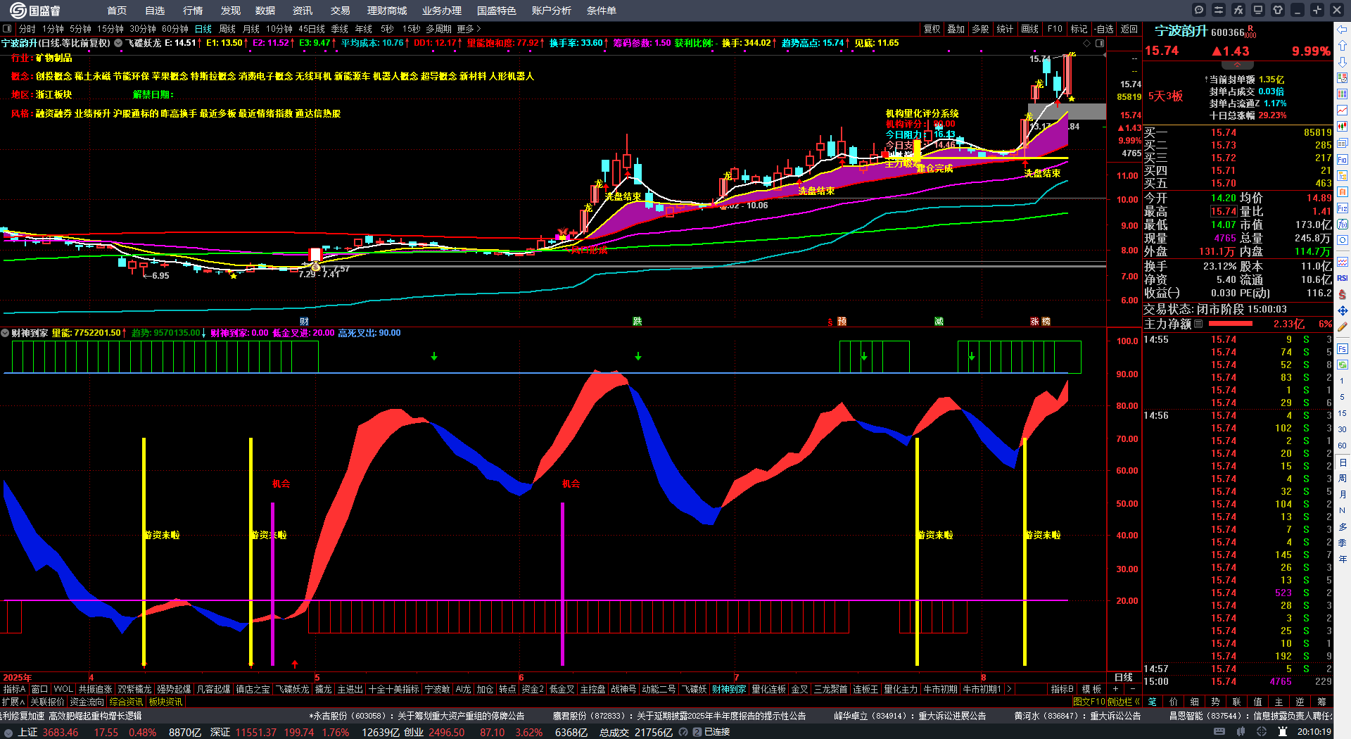This screenshot has height=739, width=1351.
Task: Toggle 财神到家 sub-chart panel square
Action: (6, 333)
